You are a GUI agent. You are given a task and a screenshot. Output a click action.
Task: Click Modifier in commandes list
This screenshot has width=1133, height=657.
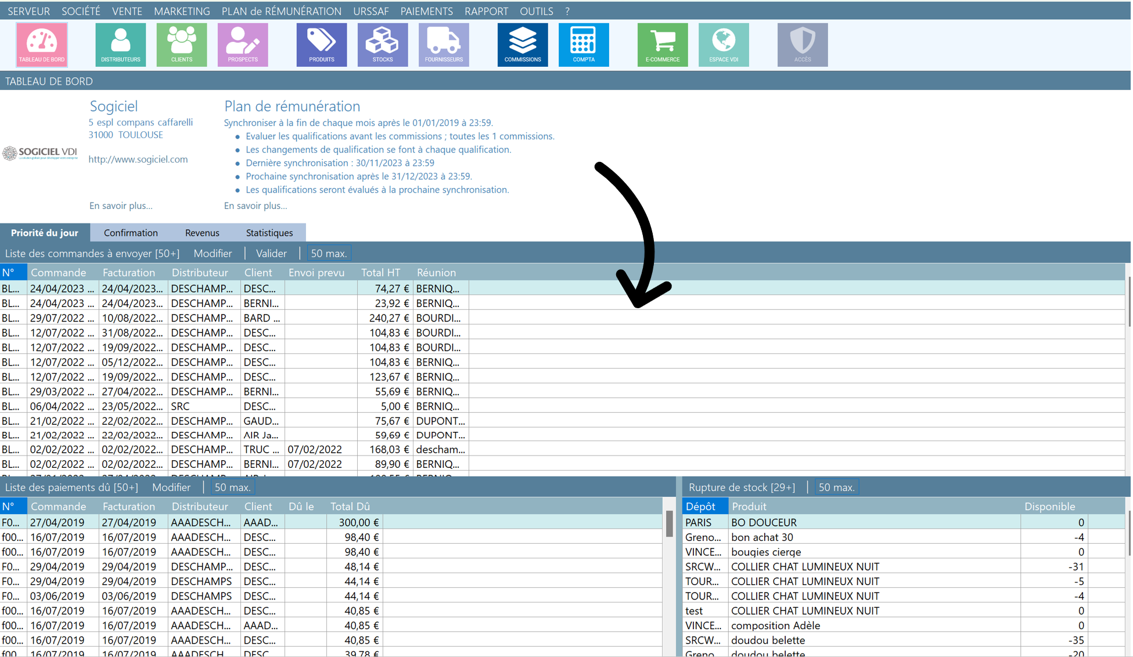point(213,252)
